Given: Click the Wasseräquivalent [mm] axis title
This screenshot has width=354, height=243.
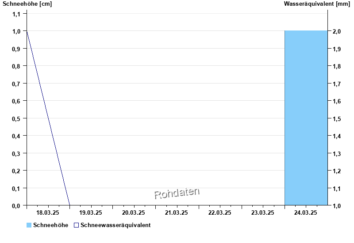Looking at the screenshot, I should (317, 4).
